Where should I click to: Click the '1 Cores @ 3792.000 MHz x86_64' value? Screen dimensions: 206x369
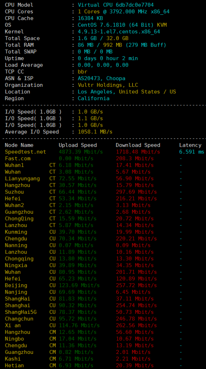coord(124,12)
